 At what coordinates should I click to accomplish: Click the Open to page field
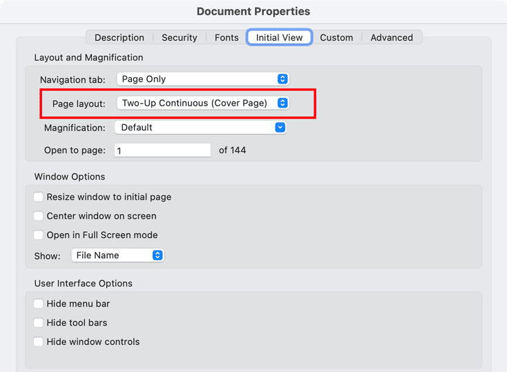[162, 150]
